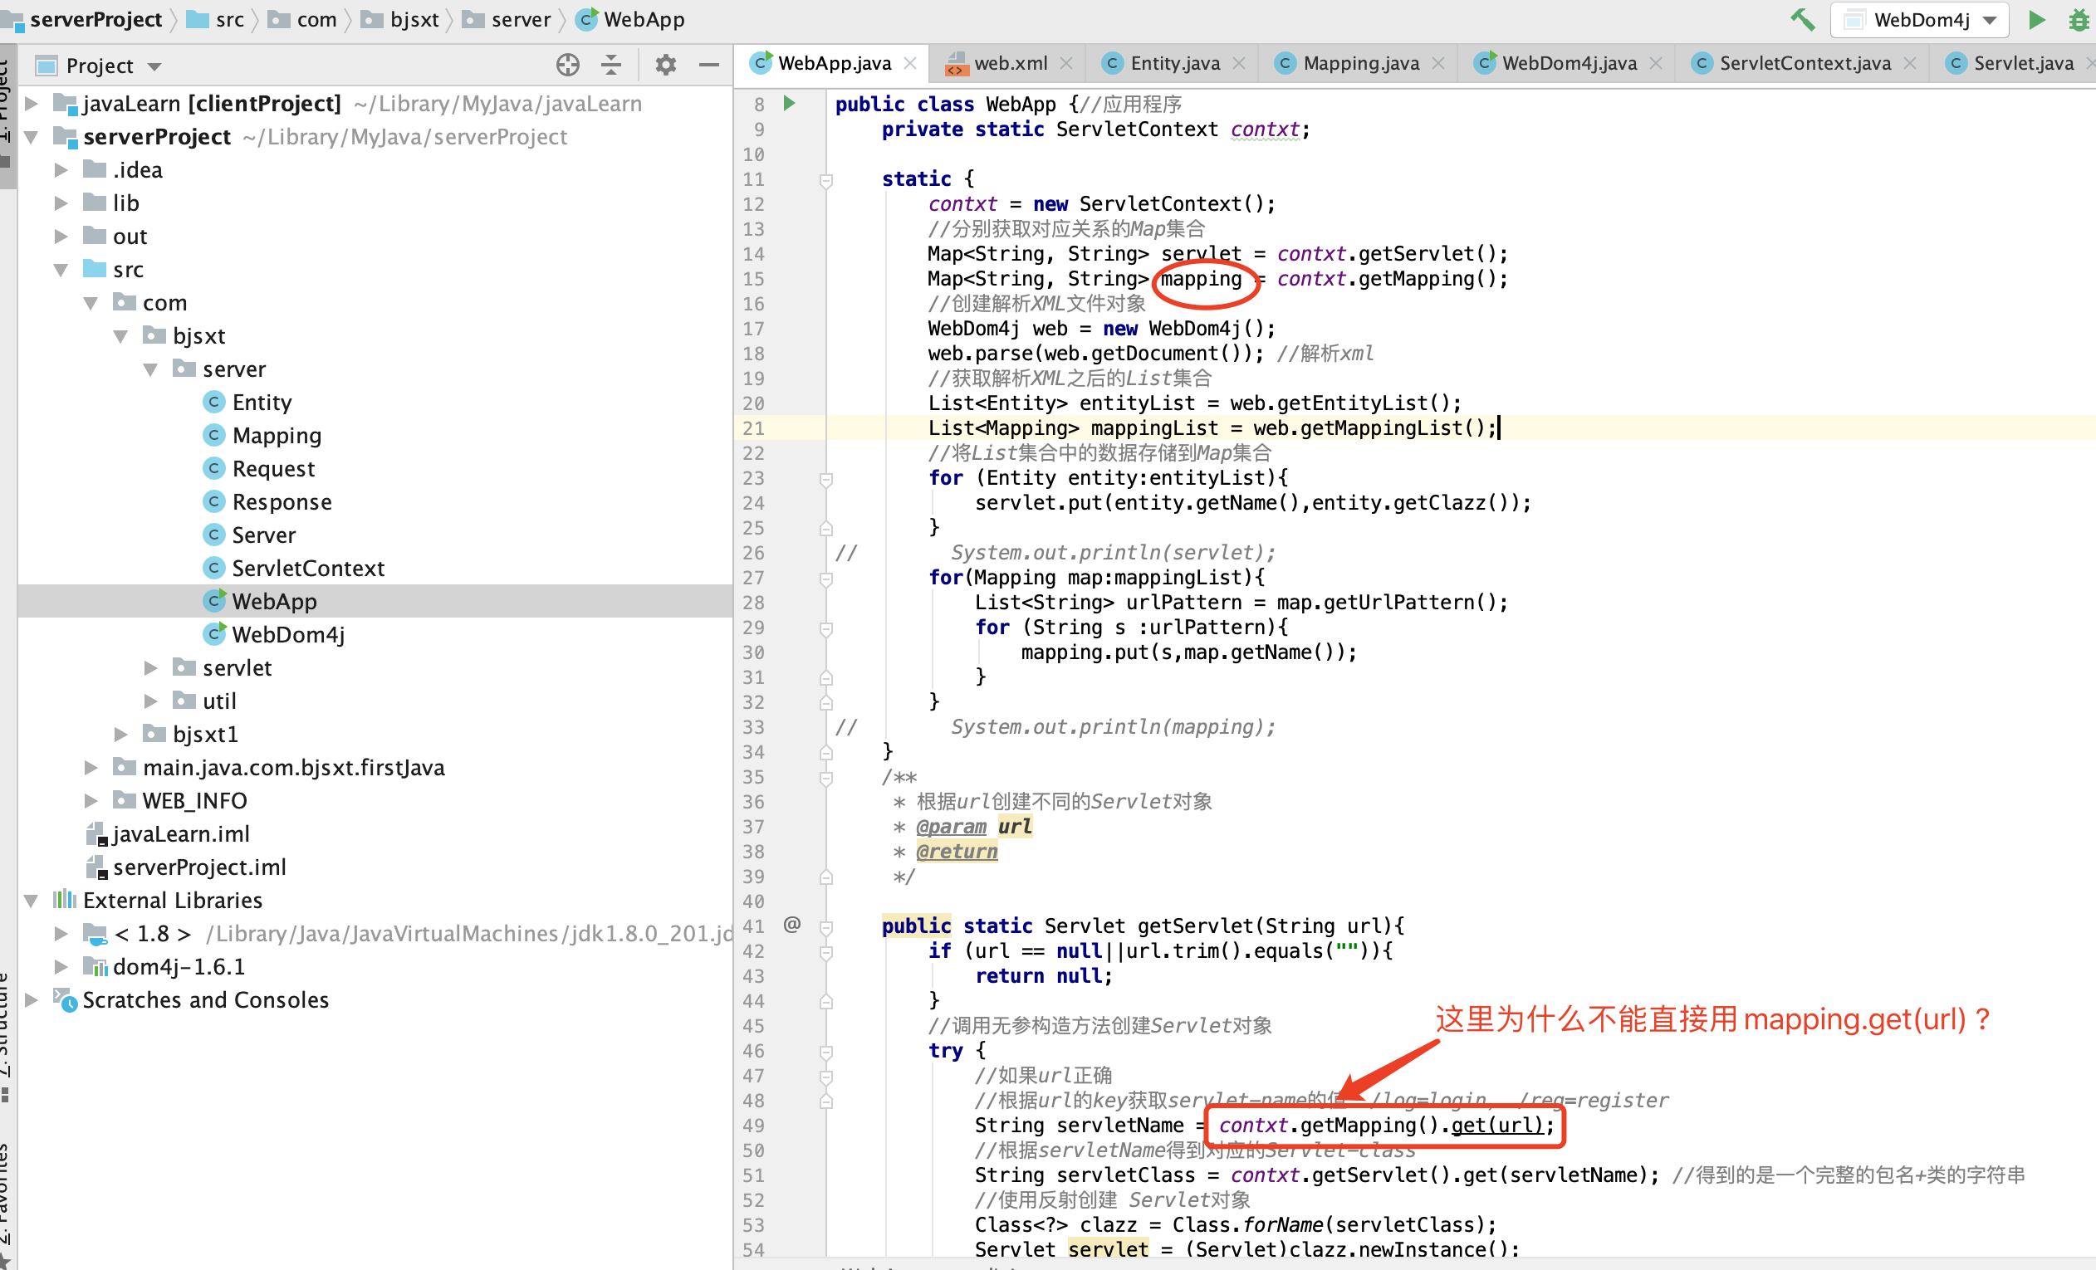Run the WebDom4j configuration

[2036, 19]
